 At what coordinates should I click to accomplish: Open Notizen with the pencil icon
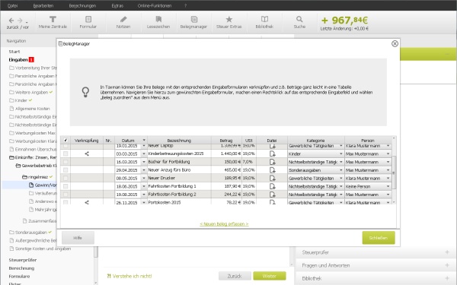123,22
